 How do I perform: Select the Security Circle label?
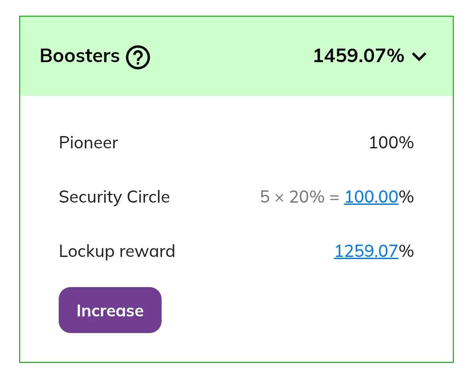[x=114, y=197]
